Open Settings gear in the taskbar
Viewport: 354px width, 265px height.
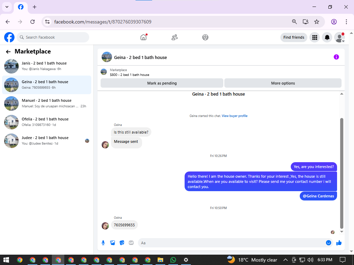click(186, 260)
